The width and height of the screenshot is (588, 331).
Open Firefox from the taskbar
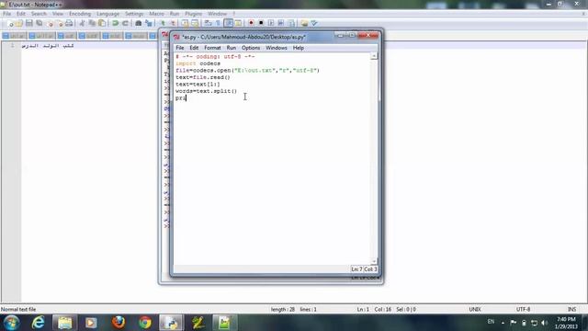119,323
